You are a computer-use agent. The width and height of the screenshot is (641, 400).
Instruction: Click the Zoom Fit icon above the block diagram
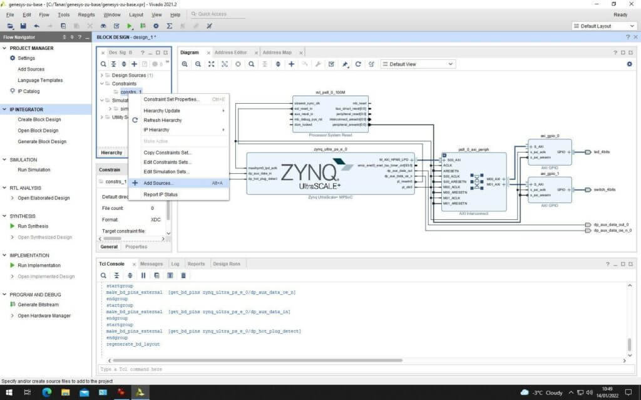click(x=210, y=64)
